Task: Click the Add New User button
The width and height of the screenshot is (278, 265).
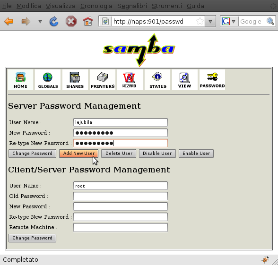Action: pos(78,154)
